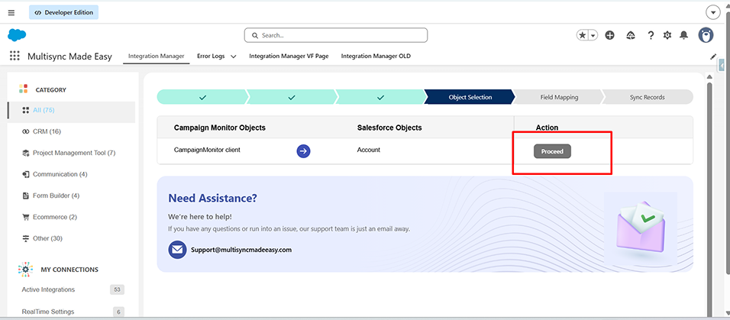The width and height of the screenshot is (730, 320).
Task: Click CampaignMonitor client text
Action: [207, 150]
